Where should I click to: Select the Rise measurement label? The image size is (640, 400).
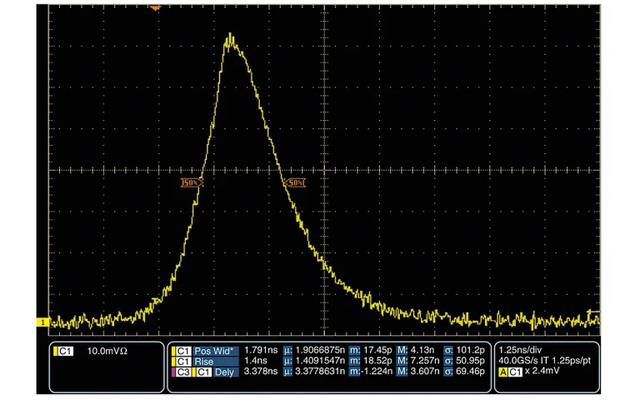[216, 362]
